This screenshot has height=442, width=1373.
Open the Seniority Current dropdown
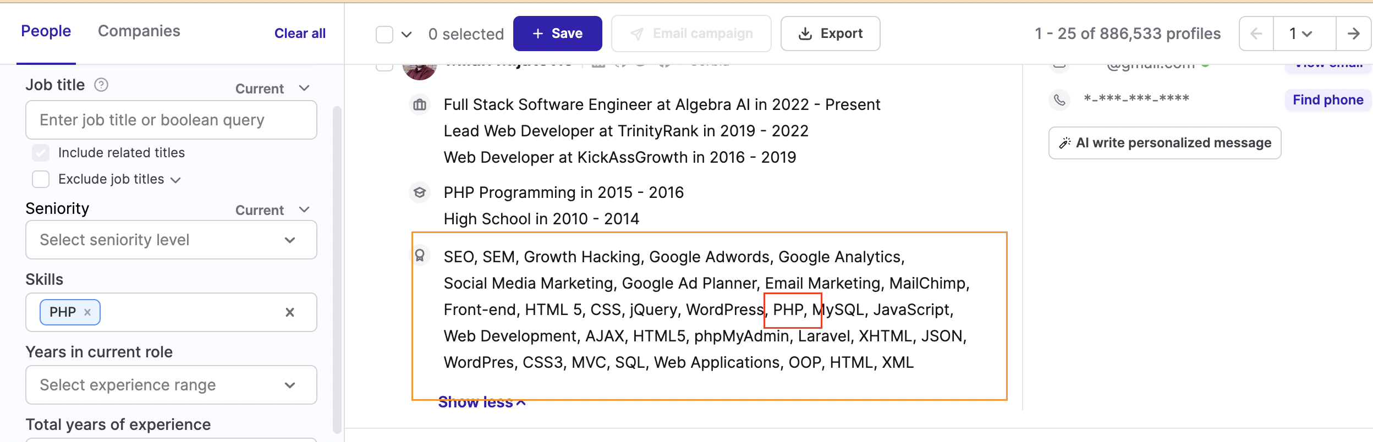coord(273,210)
